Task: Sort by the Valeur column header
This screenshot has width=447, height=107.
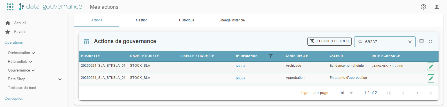Action: [x=336, y=56]
